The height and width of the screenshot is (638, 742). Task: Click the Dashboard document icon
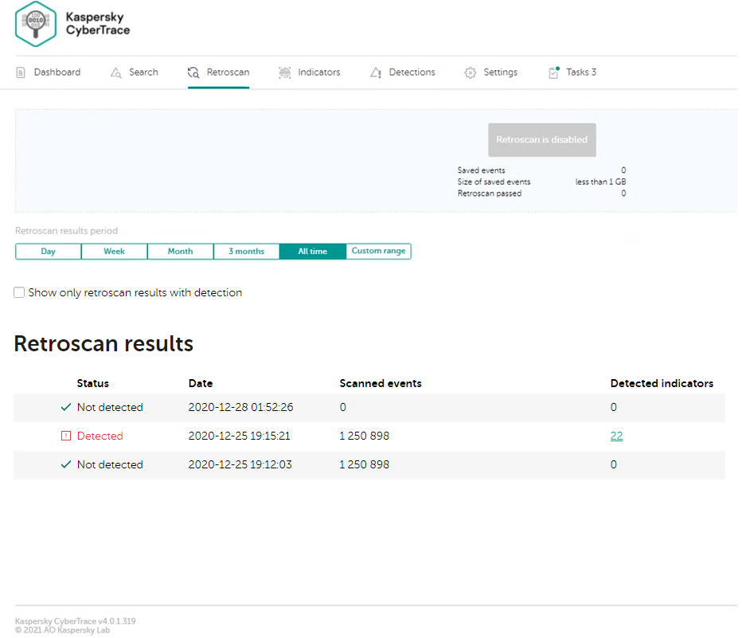[x=21, y=72]
